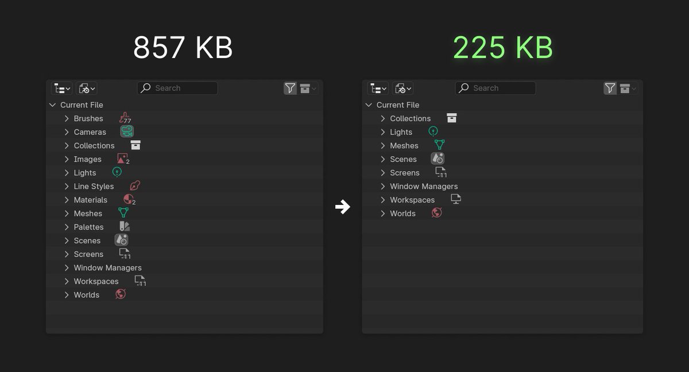The height and width of the screenshot is (372, 689).
Task: Expand Cameras row in left outliner
Action: 67,132
